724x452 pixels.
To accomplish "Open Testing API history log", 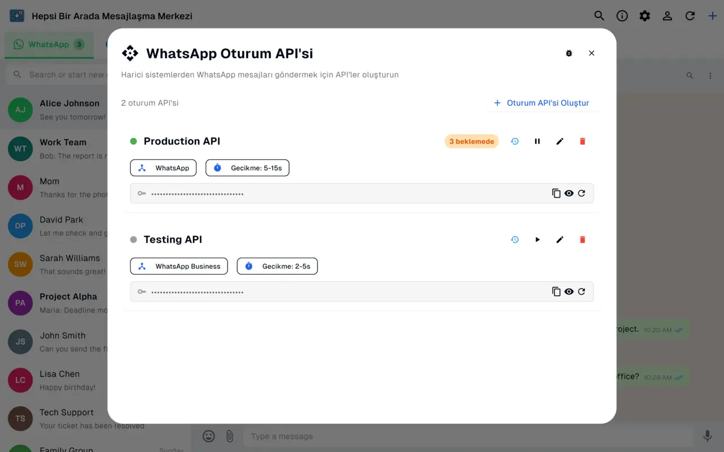I will (x=515, y=240).
